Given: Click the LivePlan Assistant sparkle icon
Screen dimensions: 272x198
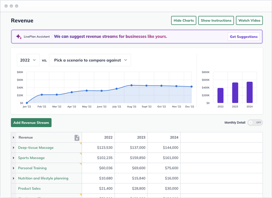Looking at the screenshot, I should (x=19, y=36).
